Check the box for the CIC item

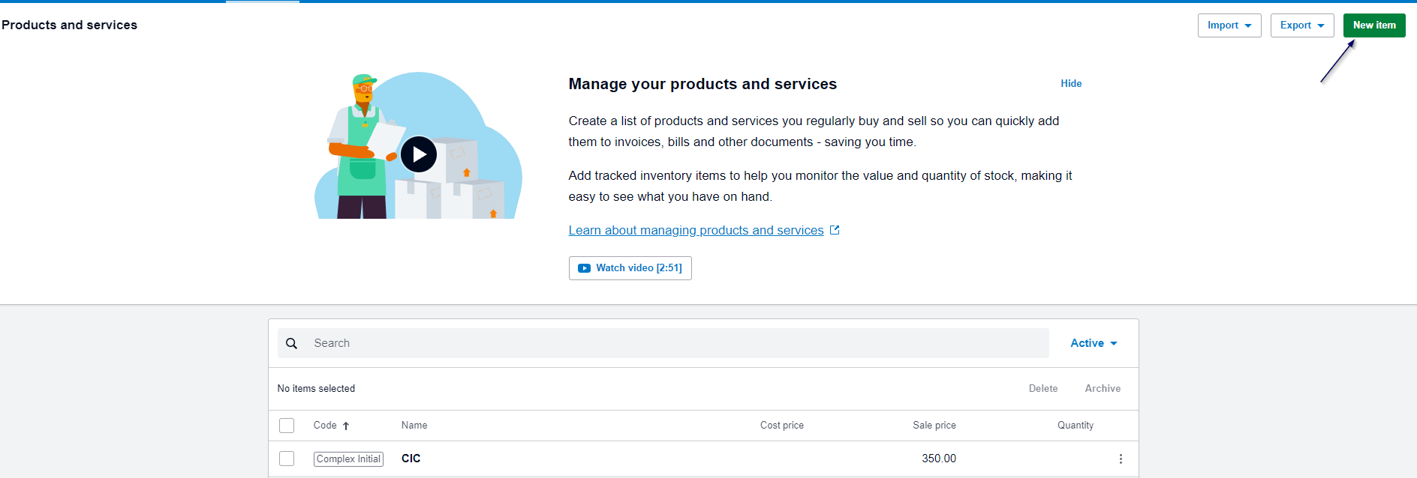[287, 459]
